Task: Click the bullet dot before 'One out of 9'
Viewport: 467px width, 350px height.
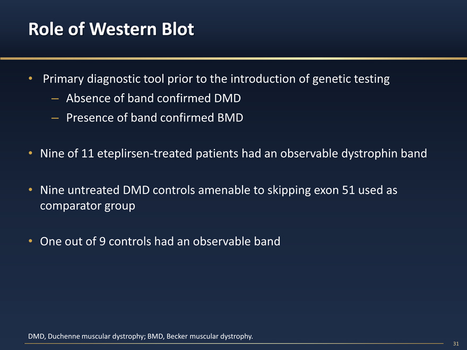Action: [31, 242]
